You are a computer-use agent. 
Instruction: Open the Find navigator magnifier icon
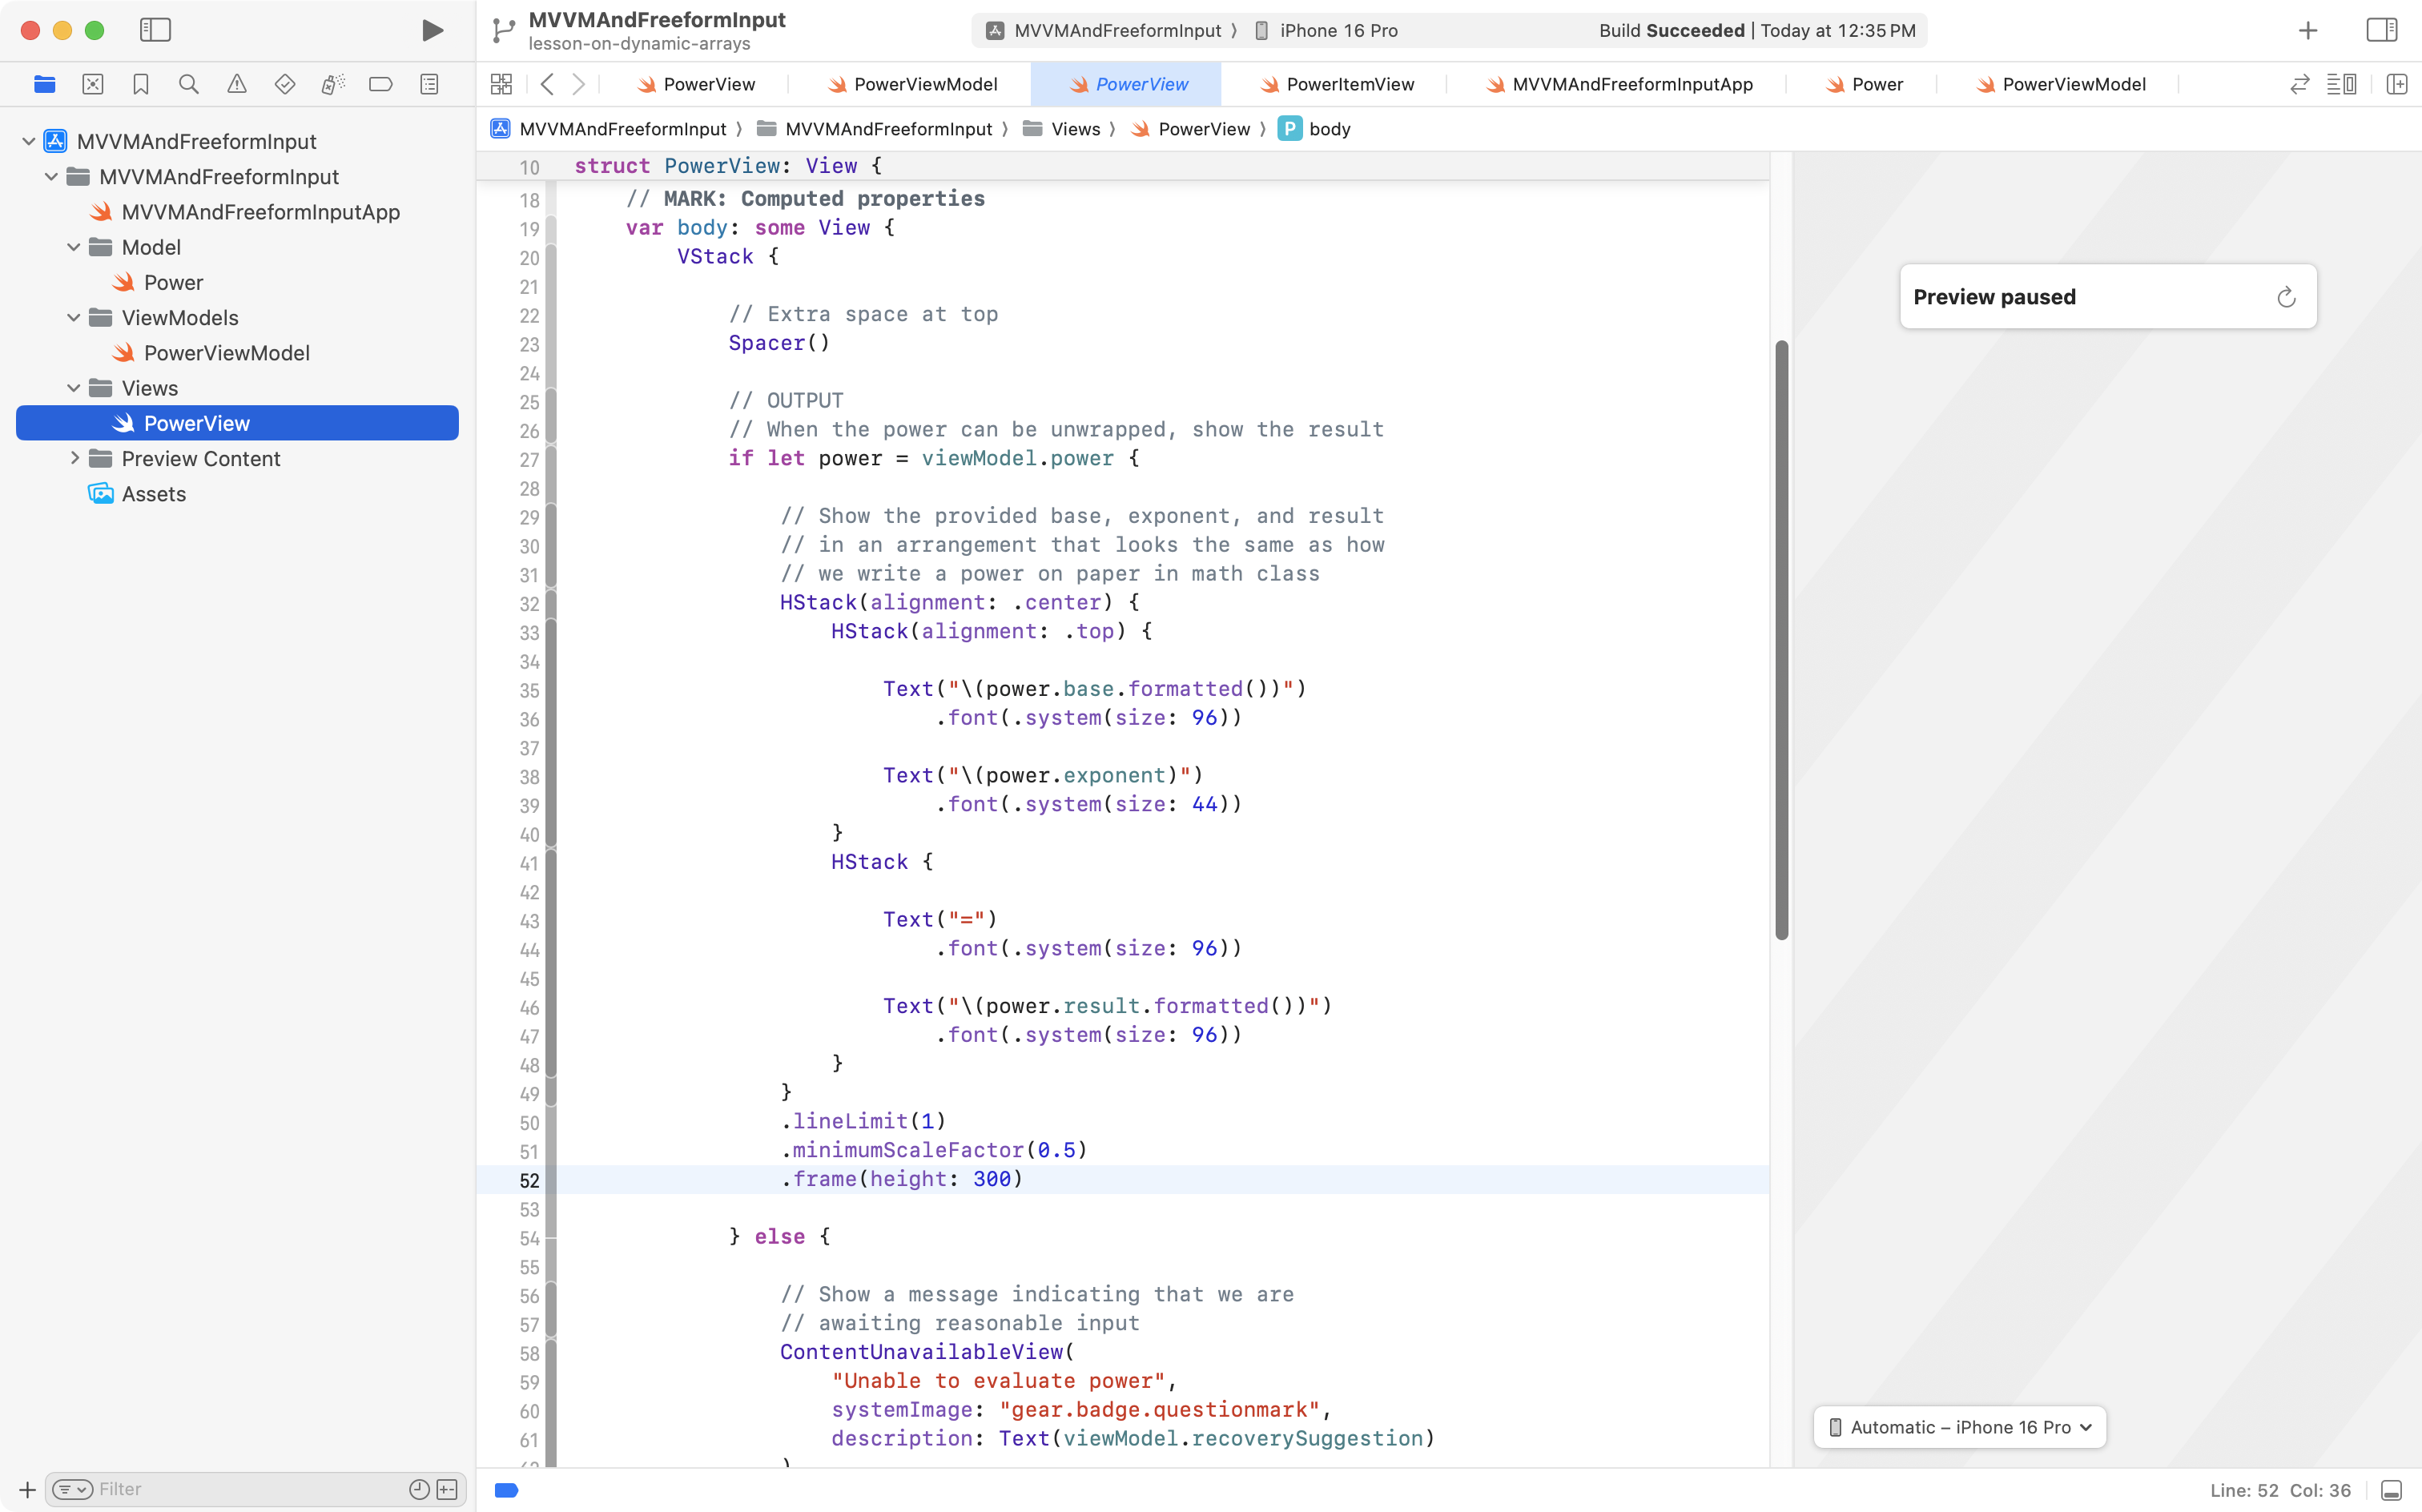coord(188,84)
